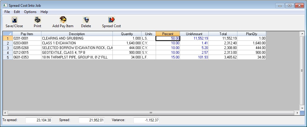Click the 15.00 percent cell
This screenshot has width=307, height=127.
pos(168,57)
